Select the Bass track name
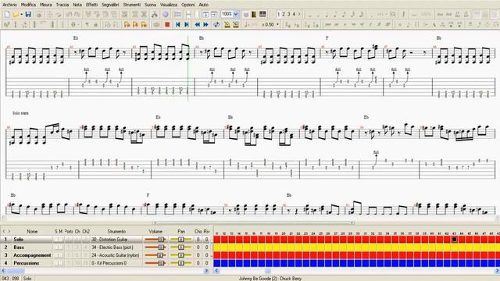500x281 pixels. pos(19,247)
